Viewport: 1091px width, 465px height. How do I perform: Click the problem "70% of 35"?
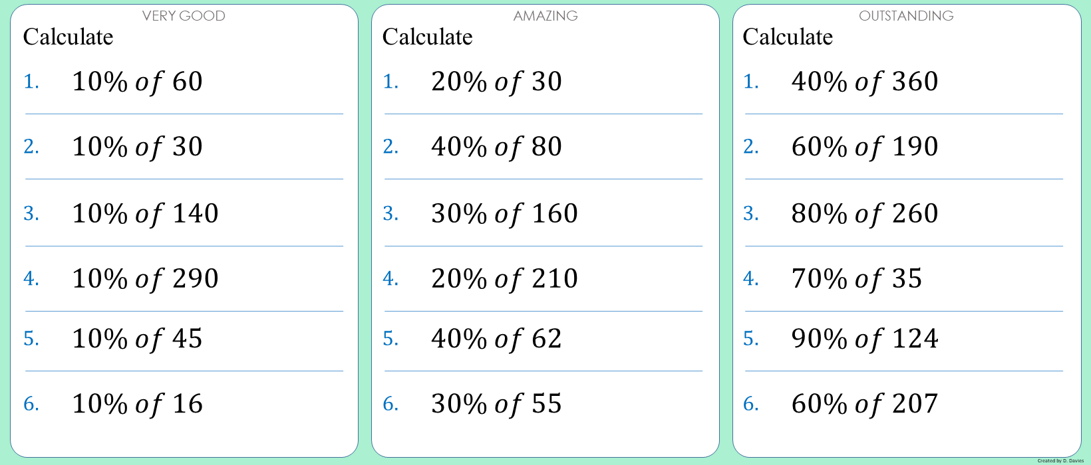[856, 279]
